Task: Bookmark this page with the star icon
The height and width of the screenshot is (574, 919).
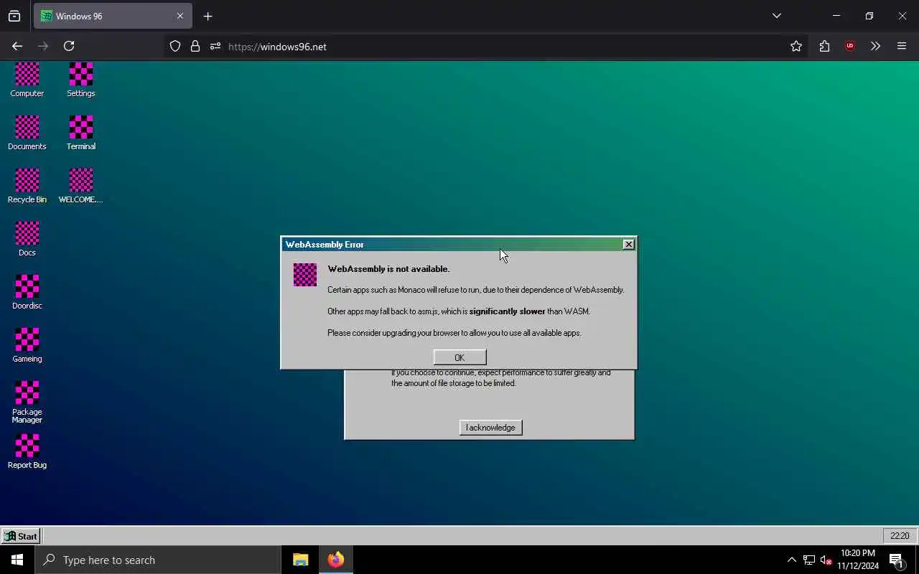Action: click(796, 46)
